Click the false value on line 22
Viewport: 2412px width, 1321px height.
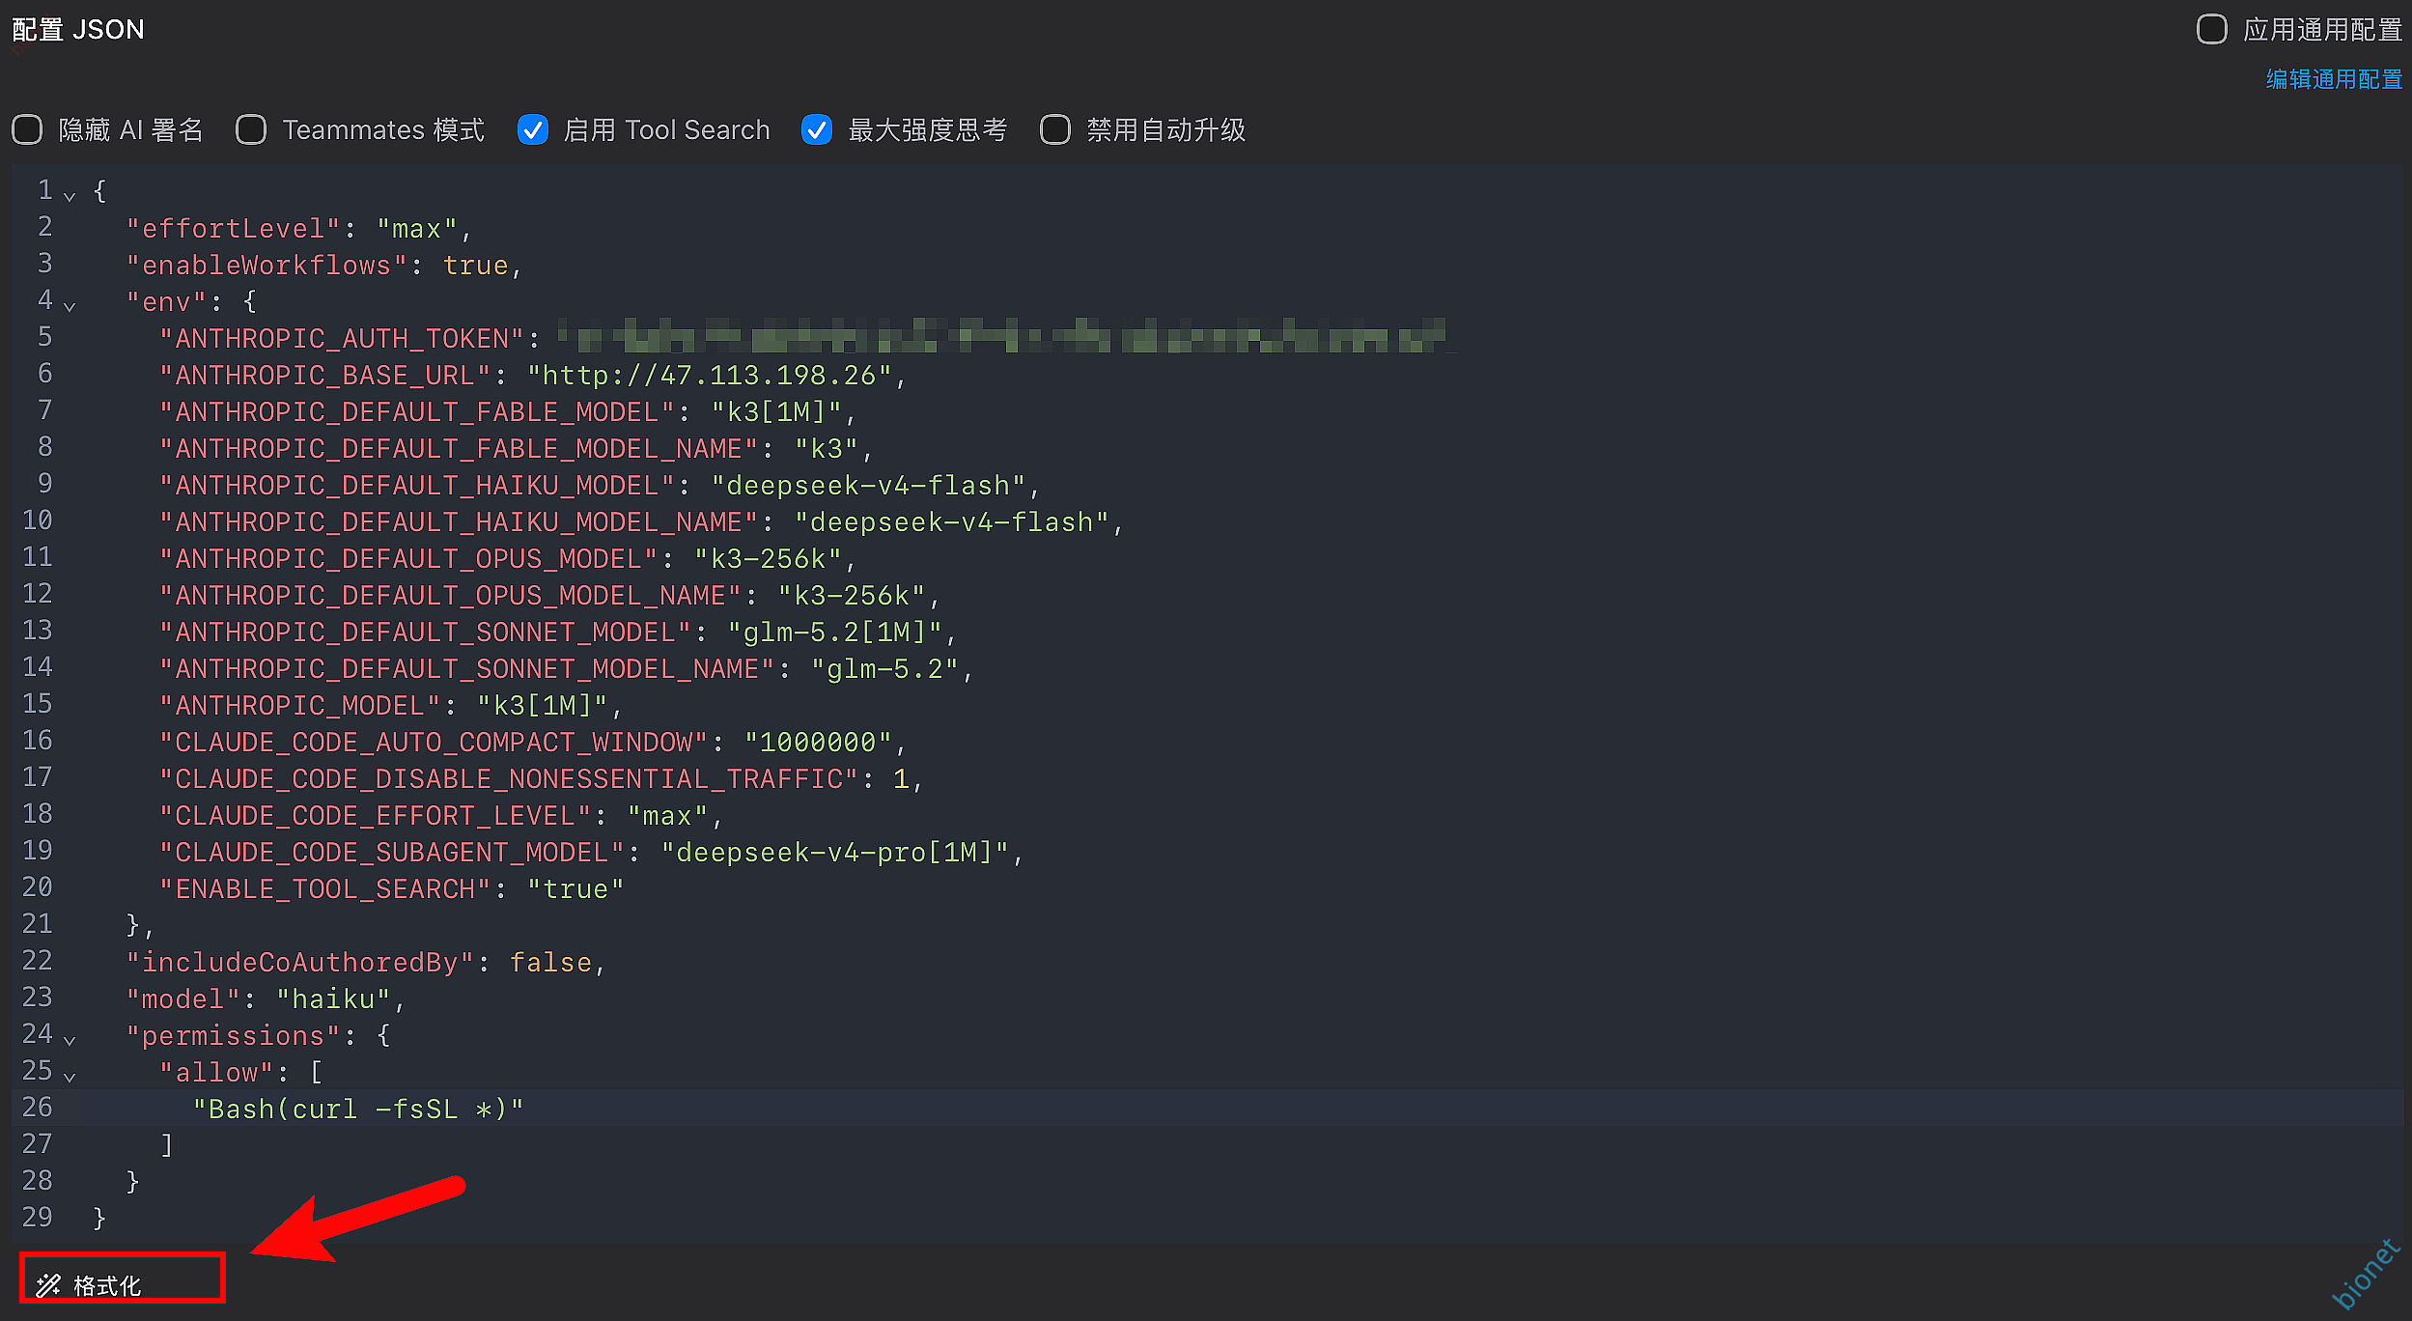[x=550, y=963]
